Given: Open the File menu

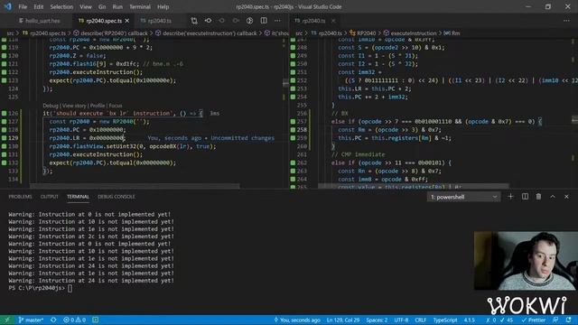Looking at the screenshot, I should [23, 6].
